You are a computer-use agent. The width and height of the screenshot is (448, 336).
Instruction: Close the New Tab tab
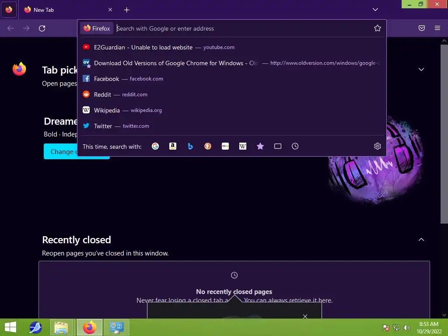110,10
